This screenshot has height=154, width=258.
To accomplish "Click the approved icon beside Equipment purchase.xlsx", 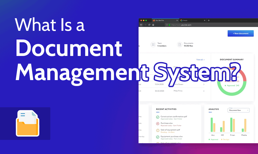I will 157,137.
